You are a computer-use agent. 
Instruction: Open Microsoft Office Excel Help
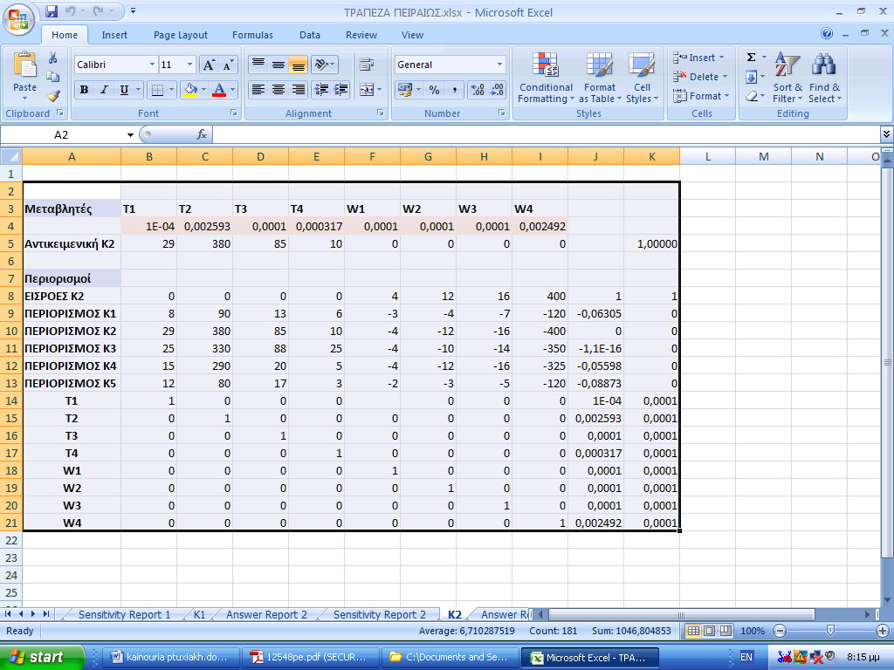click(826, 34)
